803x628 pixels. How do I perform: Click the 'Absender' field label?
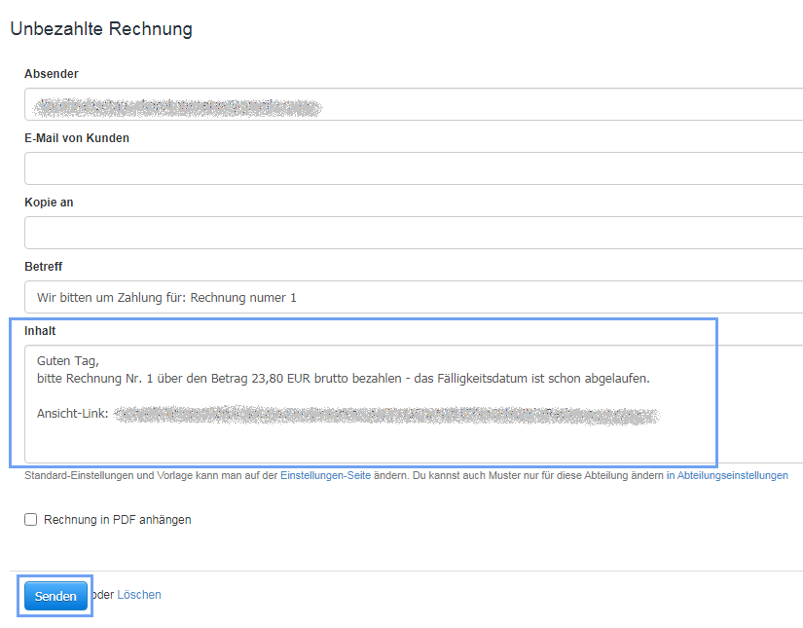tap(52, 74)
